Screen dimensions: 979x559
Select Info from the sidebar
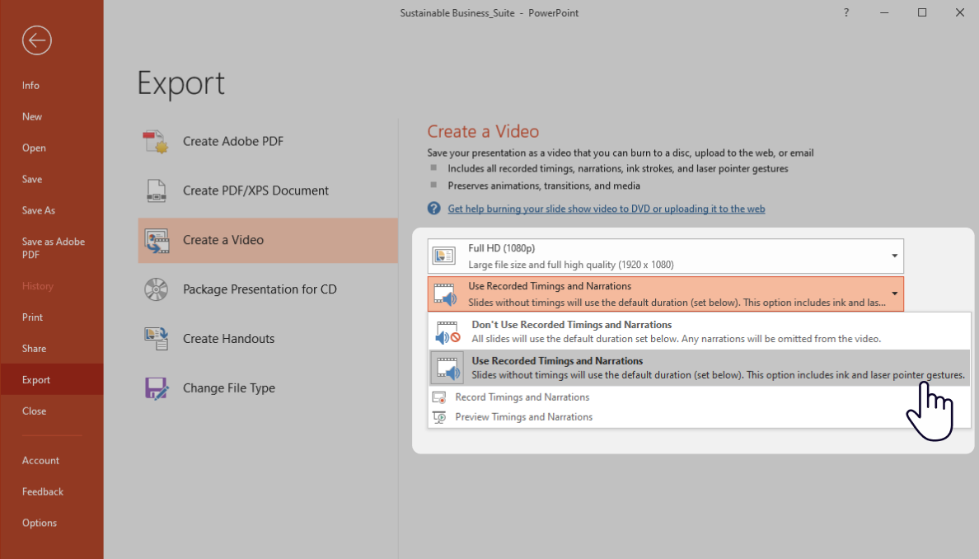click(x=30, y=85)
